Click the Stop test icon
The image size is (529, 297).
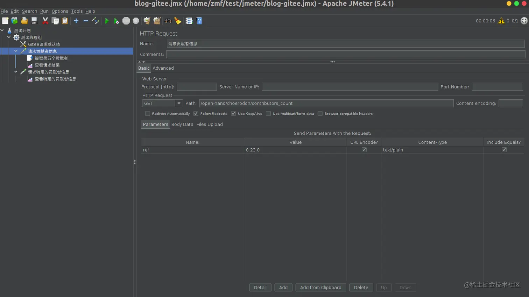click(x=126, y=21)
